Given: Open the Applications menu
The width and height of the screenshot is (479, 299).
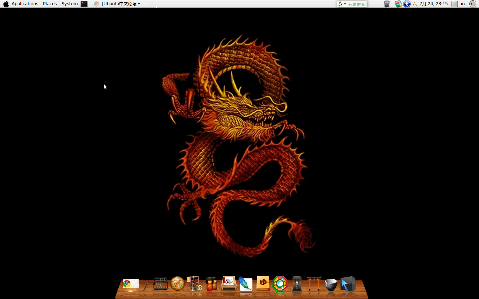Looking at the screenshot, I should [25, 4].
